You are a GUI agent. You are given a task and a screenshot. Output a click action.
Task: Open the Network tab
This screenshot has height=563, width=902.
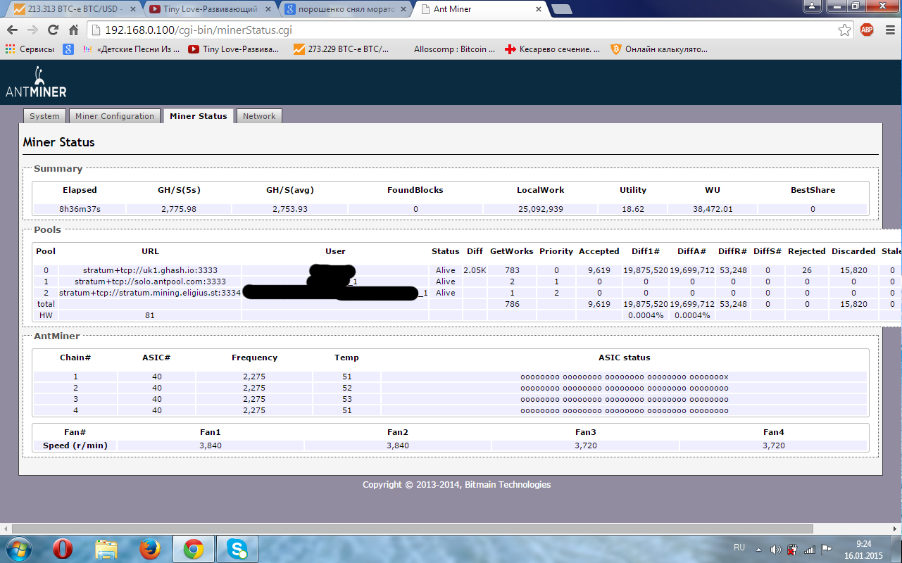click(259, 116)
